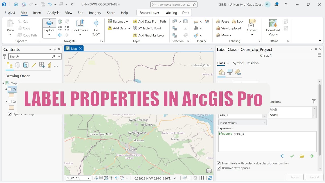The height and width of the screenshot is (183, 325).
Task: Select By Location icon in Selection group
Action: point(174,35)
